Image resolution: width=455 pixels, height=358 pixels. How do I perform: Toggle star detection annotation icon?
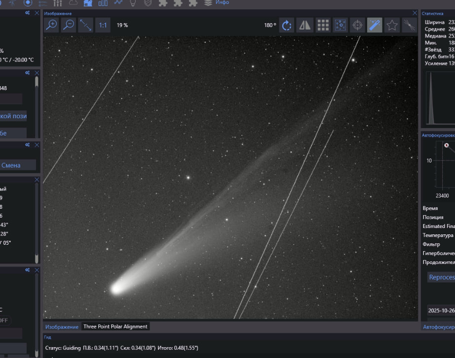pyautogui.click(x=340, y=25)
